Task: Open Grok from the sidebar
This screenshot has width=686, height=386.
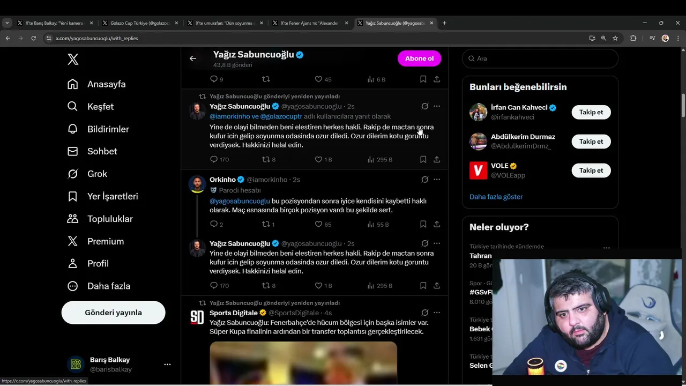Action: (87, 174)
